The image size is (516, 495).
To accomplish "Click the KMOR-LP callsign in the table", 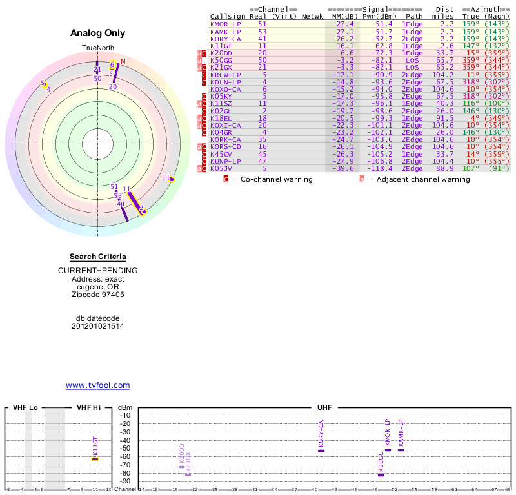I will [225, 24].
